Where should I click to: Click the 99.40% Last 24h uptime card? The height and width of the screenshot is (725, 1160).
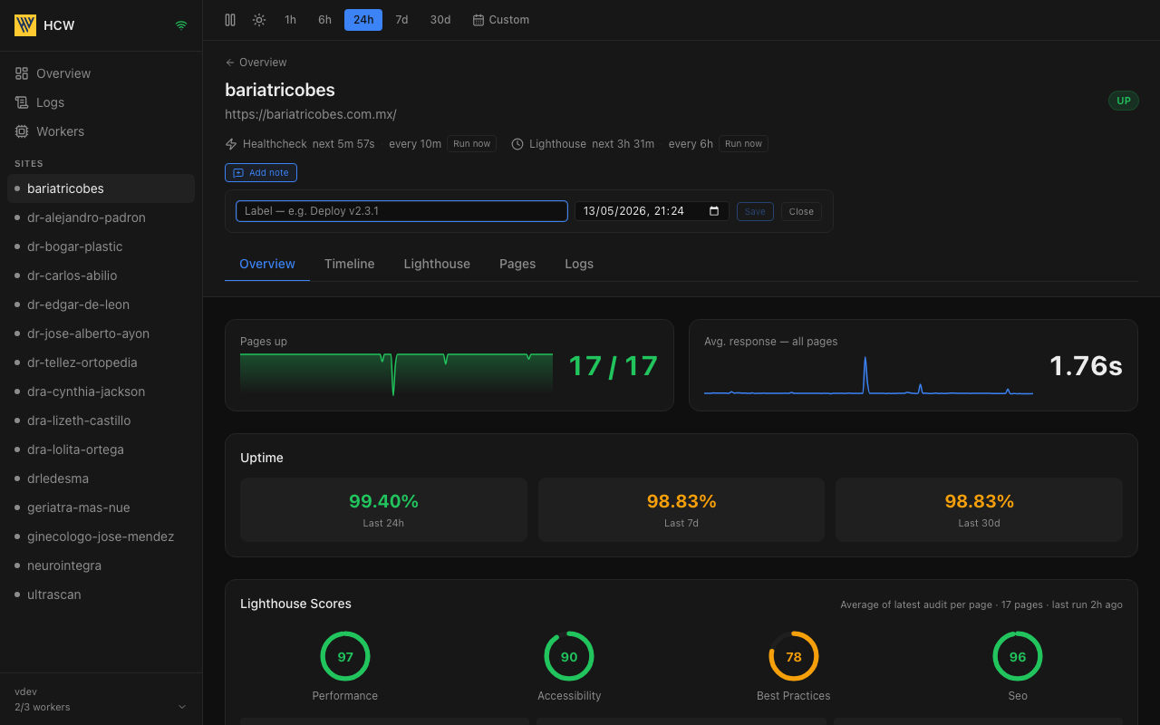[x=383, y=510]
